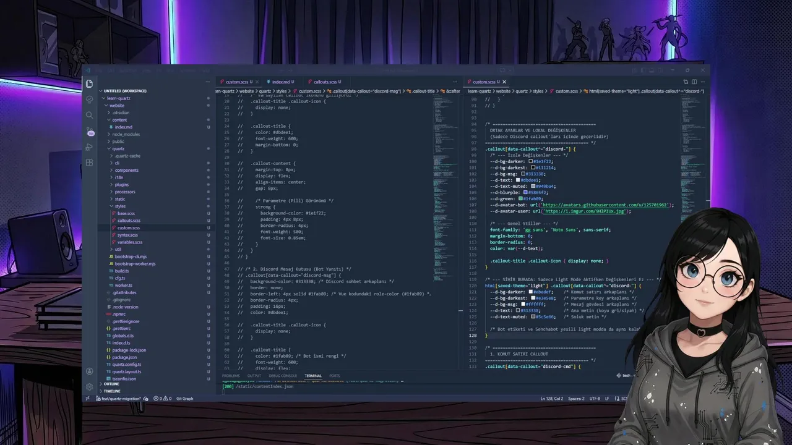The image size is (792, 445).
Task: Open base.scss in the explorer
Action: (126, 213)
